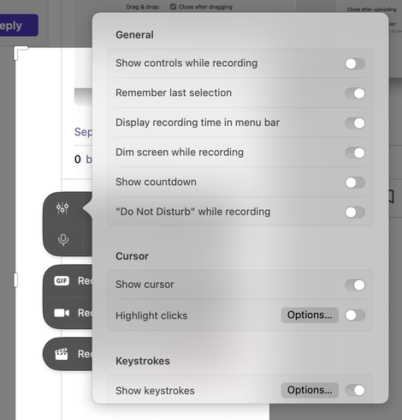The height and width of the screenshot is (420, 402).
Task: Click the clapperboard icon
Action: pos(62,354)
